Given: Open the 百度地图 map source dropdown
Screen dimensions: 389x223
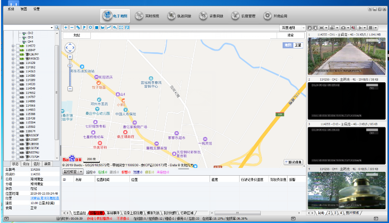Looking at the screenshot, I should pos(292,27).
